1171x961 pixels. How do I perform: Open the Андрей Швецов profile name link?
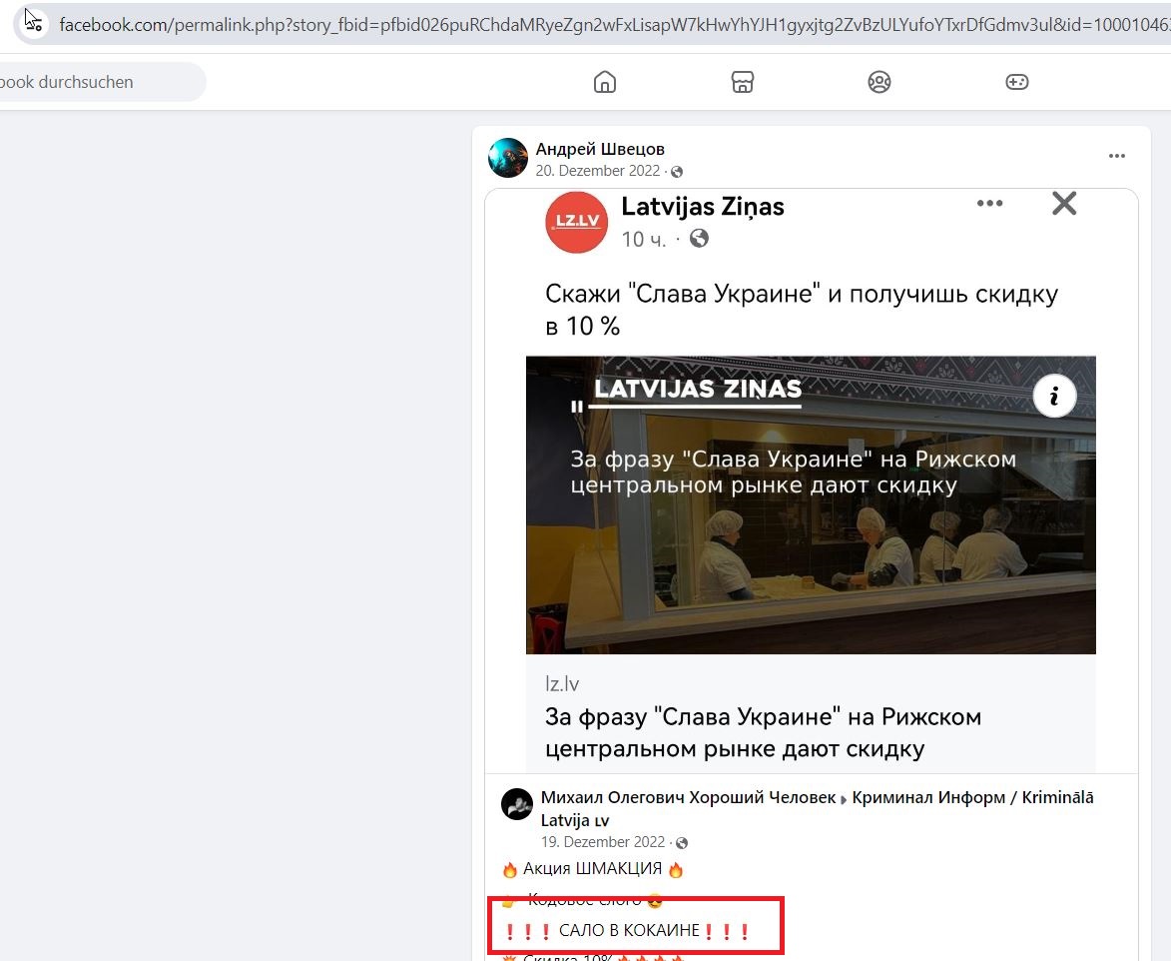(x=600, y=149)
